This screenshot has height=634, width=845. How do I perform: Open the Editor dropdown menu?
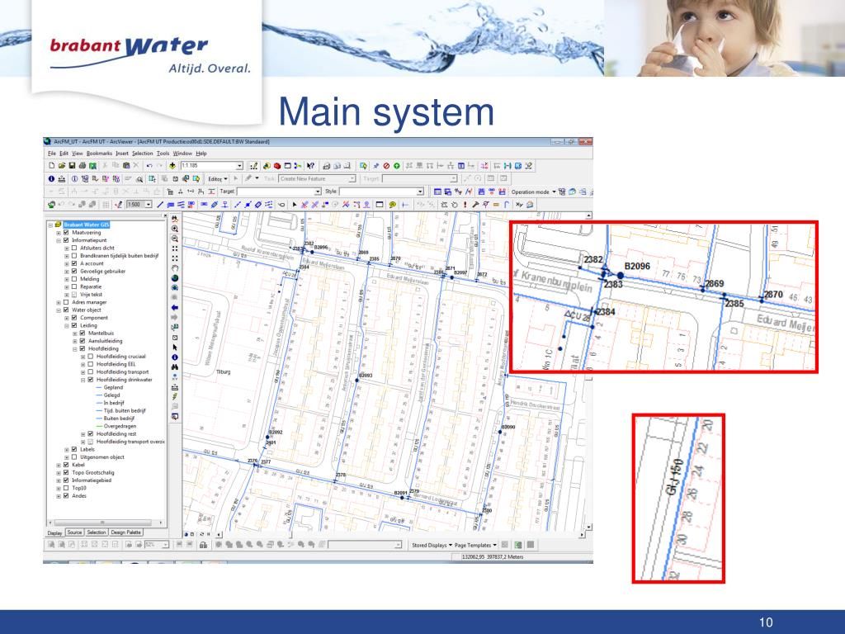pos(218,178)
